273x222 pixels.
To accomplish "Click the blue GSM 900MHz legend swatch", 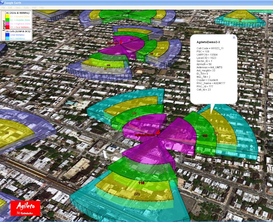I will 8,35.
